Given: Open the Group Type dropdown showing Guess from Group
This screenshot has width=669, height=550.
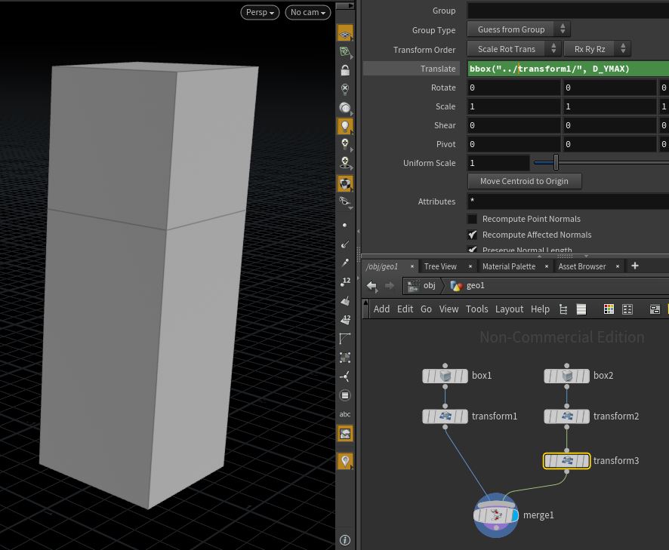Looking at the screenshot, I should pyautogui.click(x=513, y=29).
